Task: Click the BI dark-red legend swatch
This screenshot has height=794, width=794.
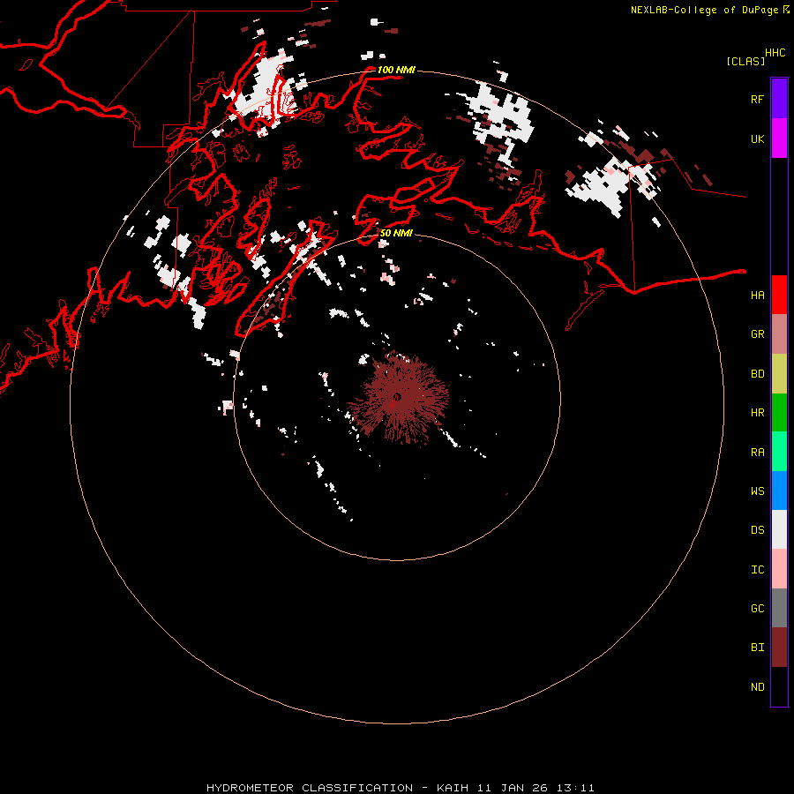Action: pos(779,648)
